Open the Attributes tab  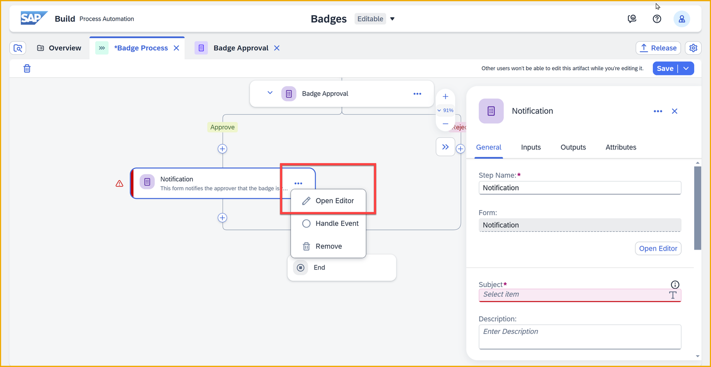[x=621, y=147]
